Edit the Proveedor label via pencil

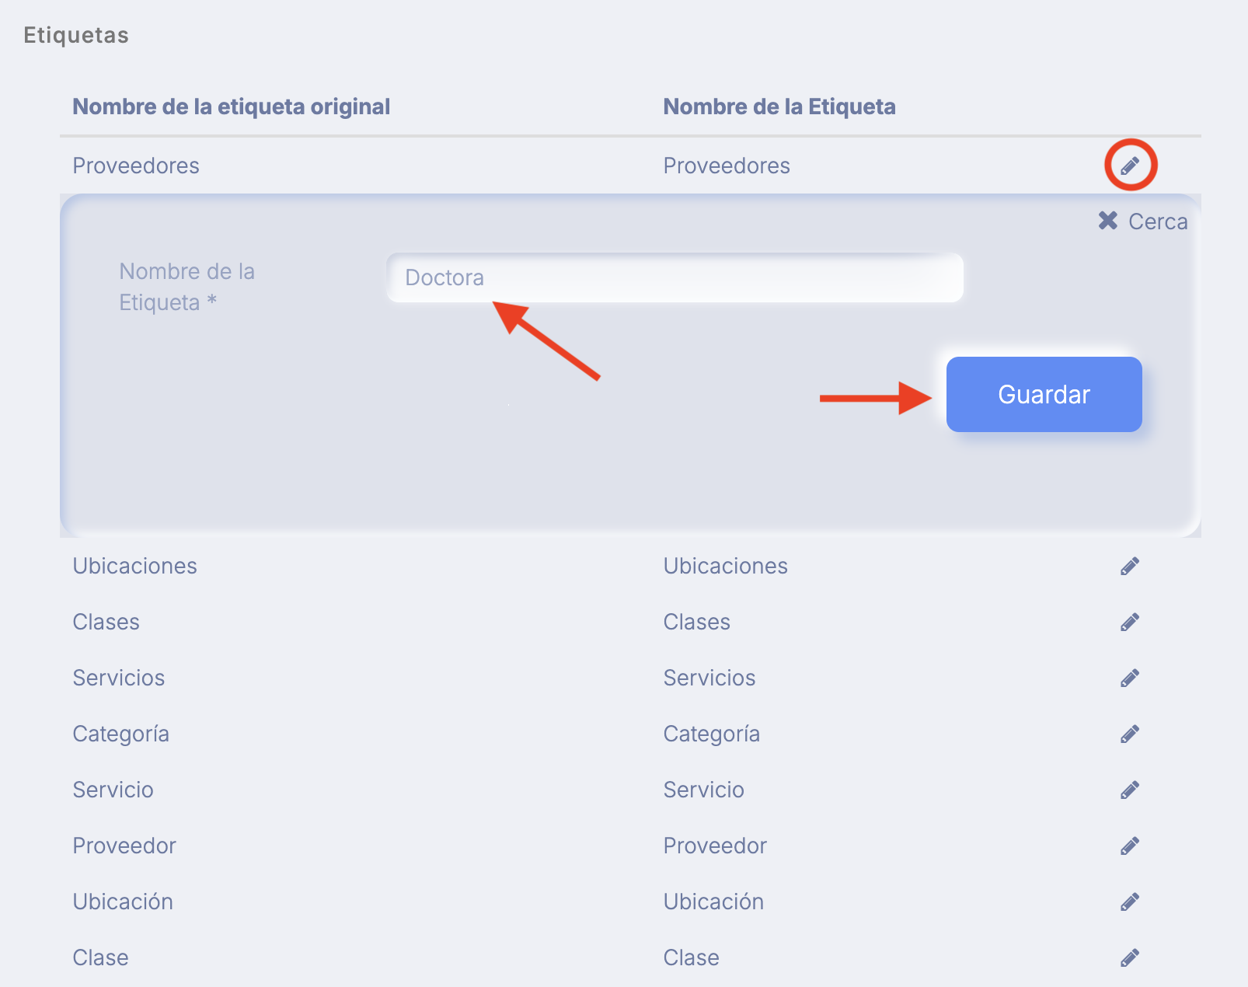click(x=1130, y=846)
